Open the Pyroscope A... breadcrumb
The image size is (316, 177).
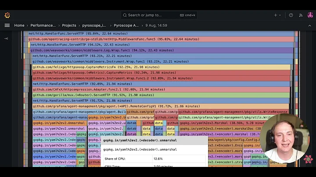[126, 25]
